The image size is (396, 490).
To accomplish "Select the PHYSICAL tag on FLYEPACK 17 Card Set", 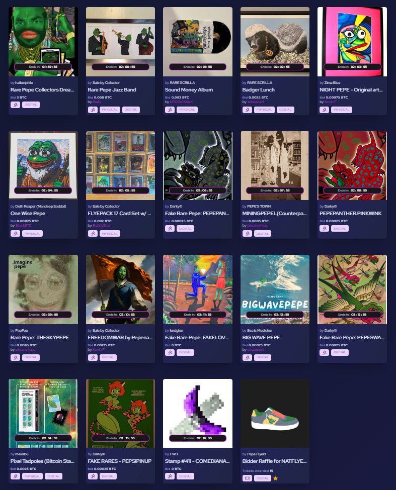I will (110, 233).
